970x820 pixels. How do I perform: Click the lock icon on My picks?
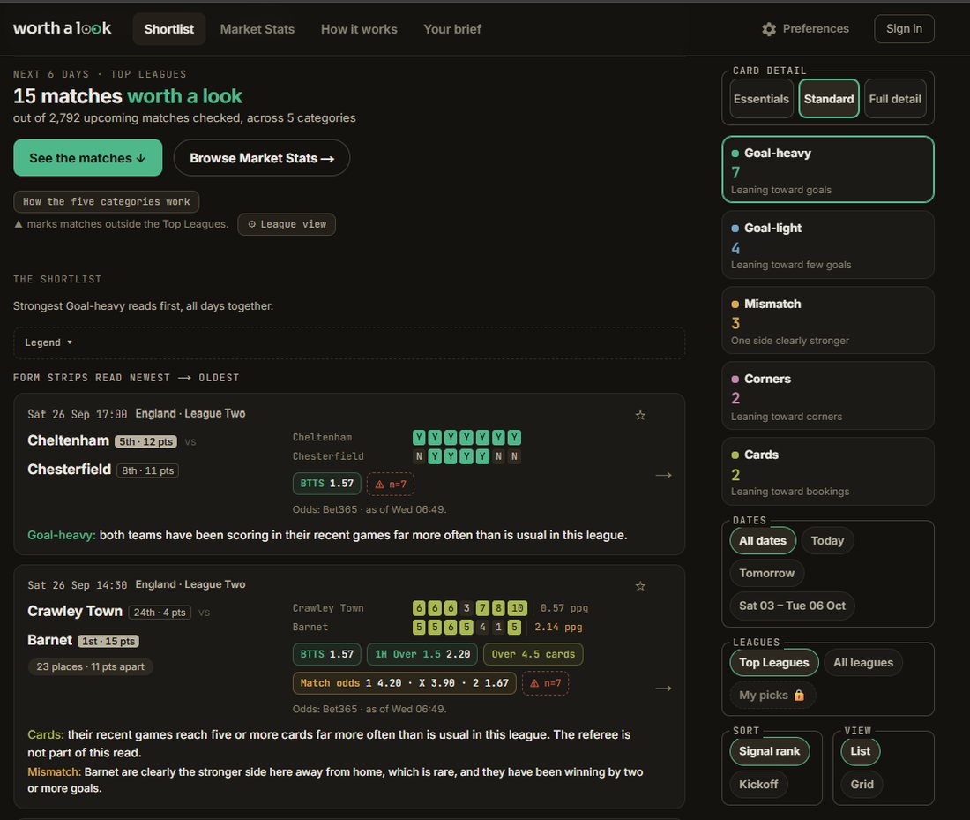[799, 695]
